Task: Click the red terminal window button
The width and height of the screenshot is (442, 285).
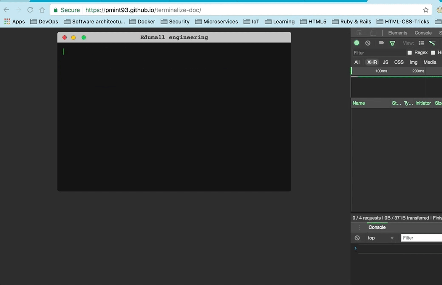Action: click(x=65, y=37)
